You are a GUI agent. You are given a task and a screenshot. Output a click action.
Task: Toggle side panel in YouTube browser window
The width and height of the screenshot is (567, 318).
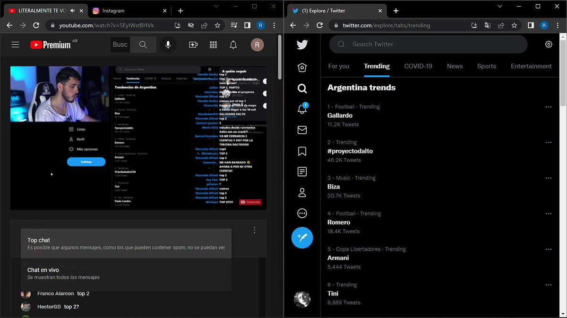(247, 25)
